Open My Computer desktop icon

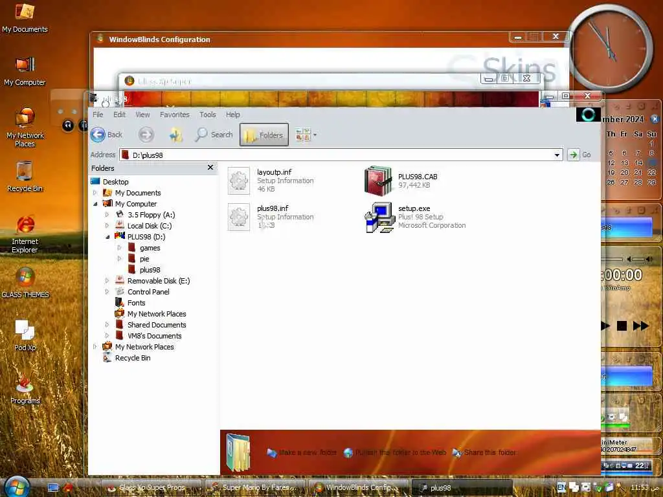[25, 71]
